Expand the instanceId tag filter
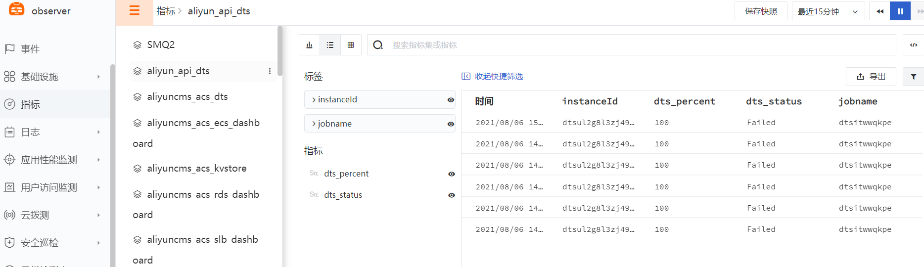Screen dimensions: 924x267 [x=314, y=100]
